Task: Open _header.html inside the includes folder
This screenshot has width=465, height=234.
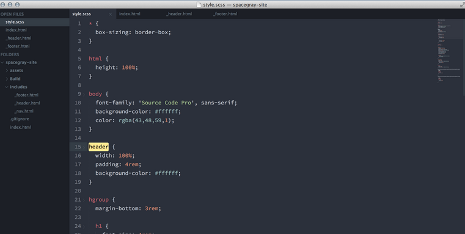Action: pyautogui.click(x=27, y=103)
